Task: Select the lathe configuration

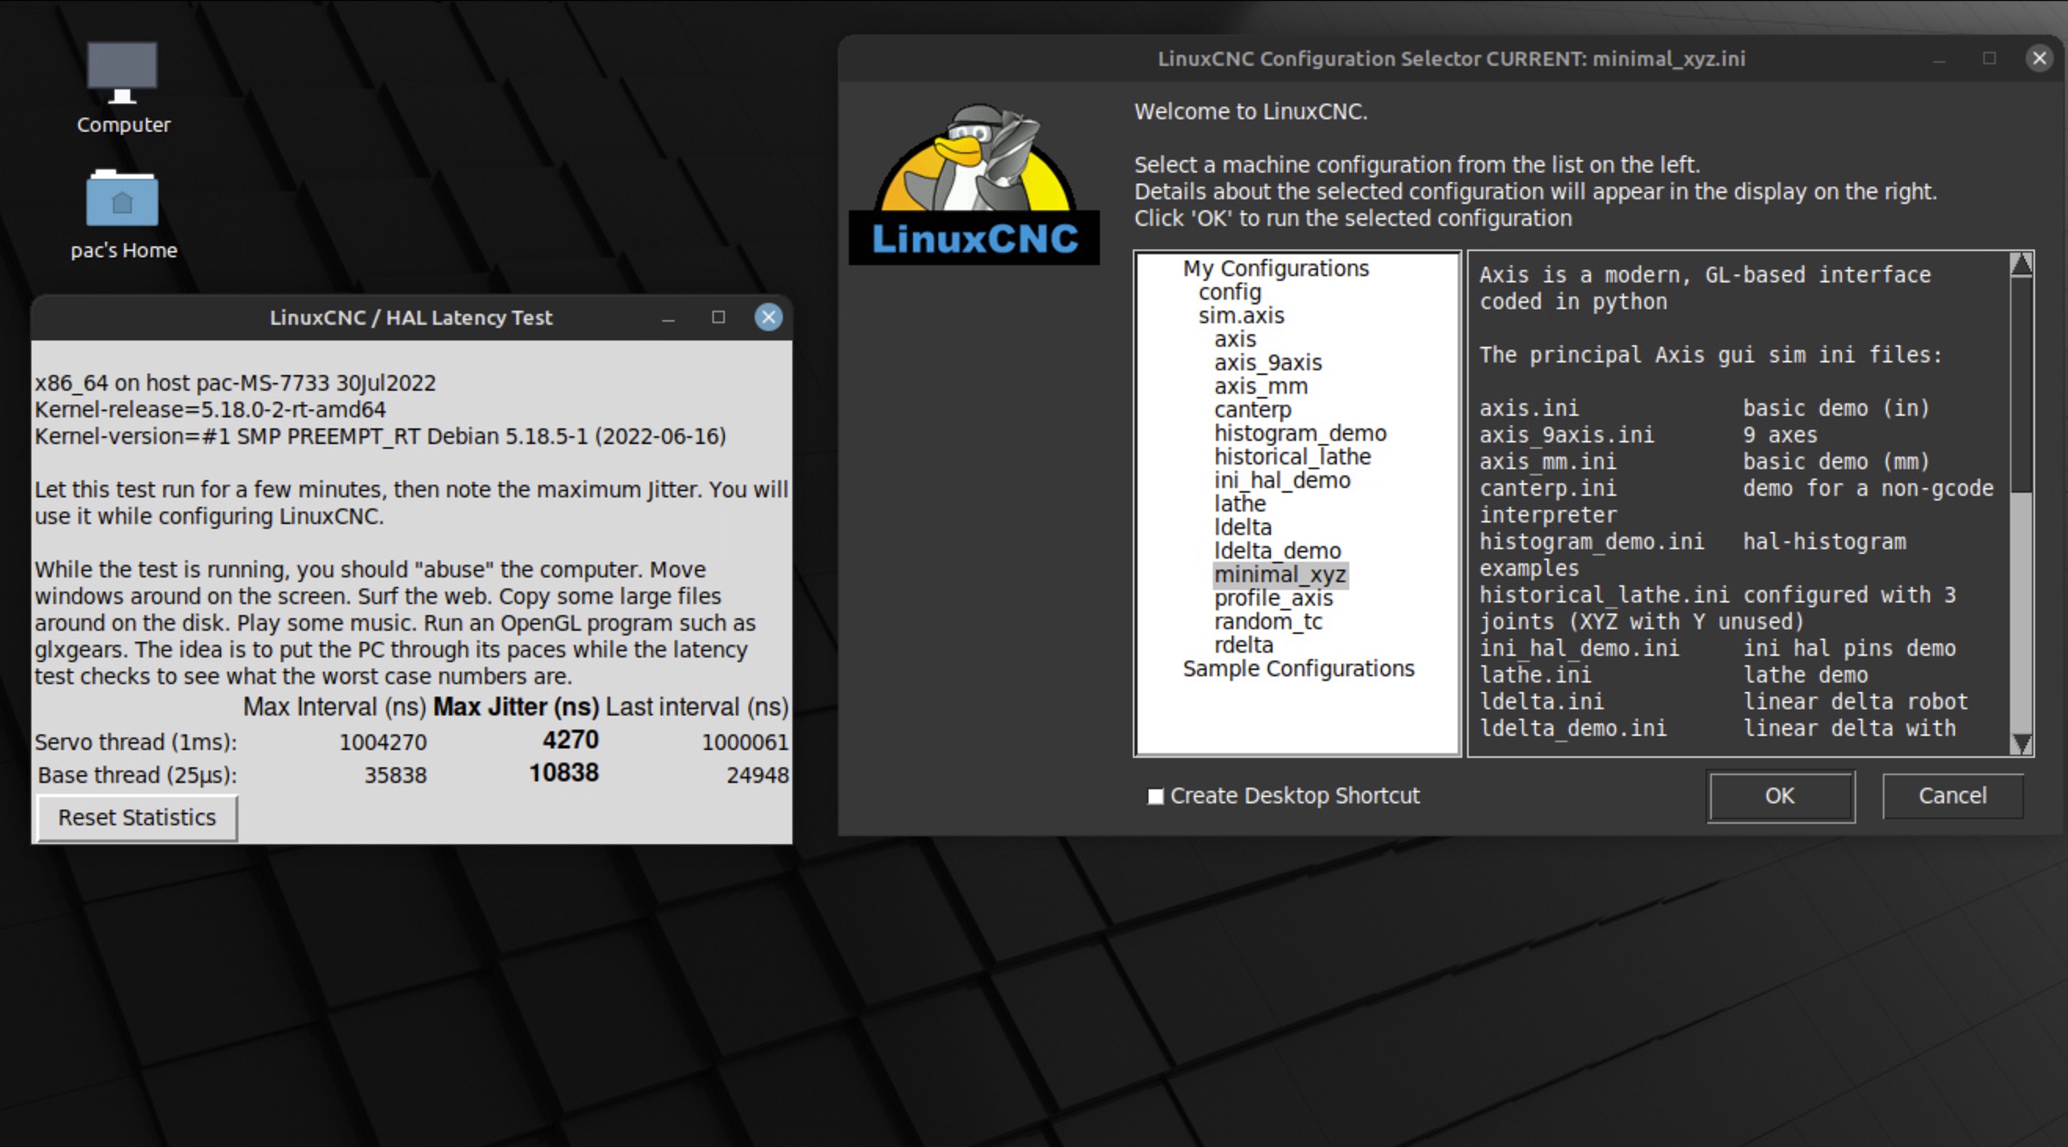Action: point(1240,504)
